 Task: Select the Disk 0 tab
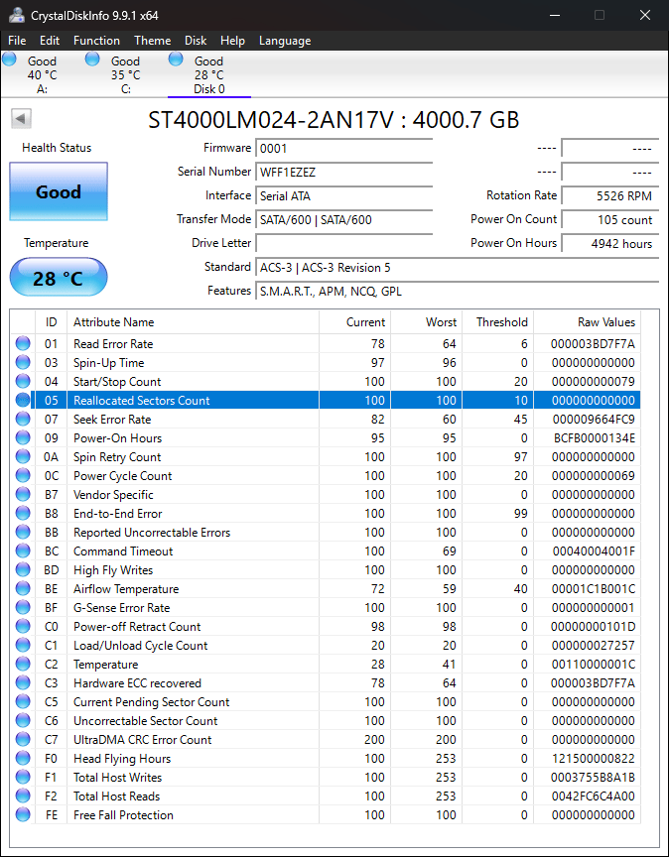(209, 74)
